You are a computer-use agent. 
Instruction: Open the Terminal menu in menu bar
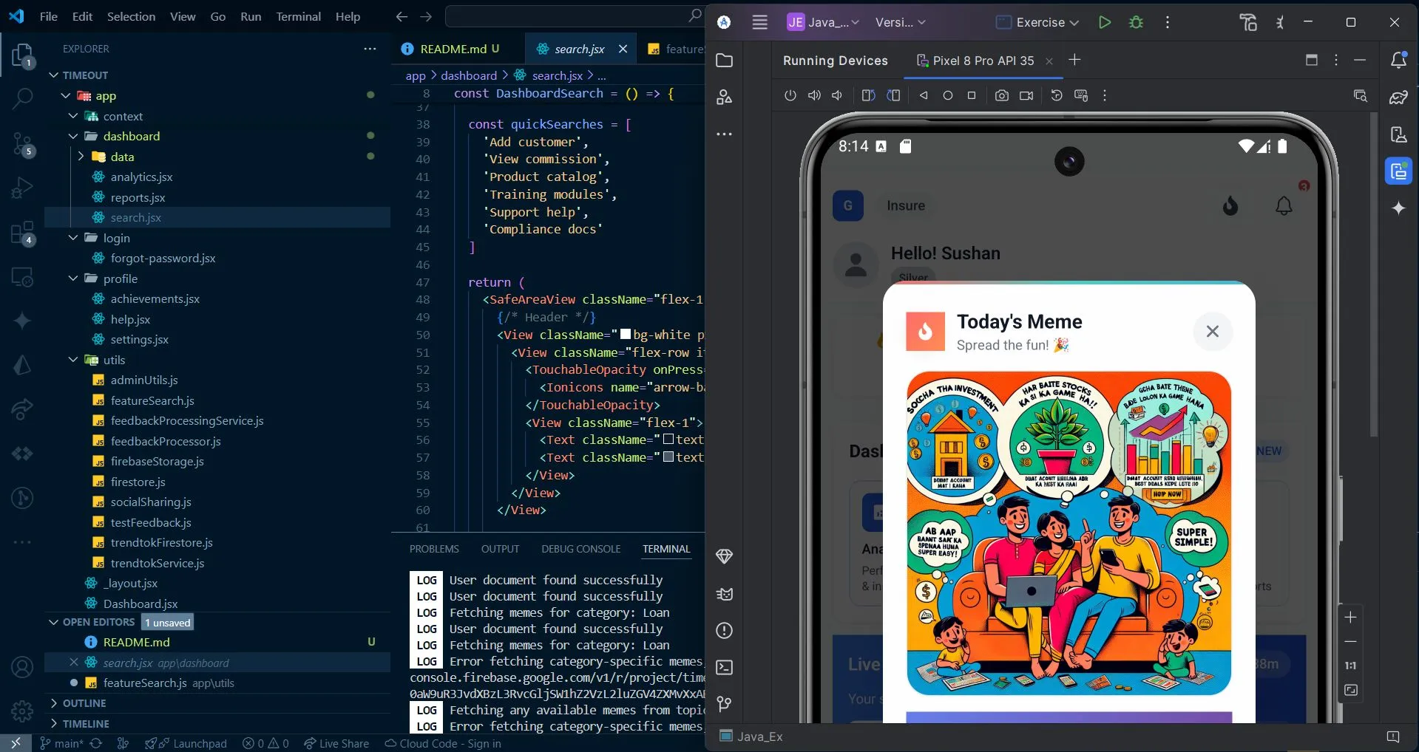coord(298,16)
